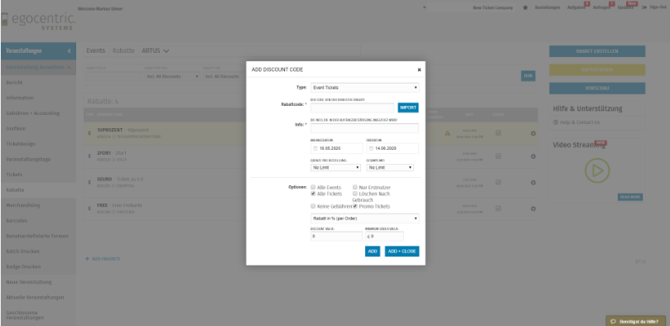Enable Löschen Nach Gebrauch checkbox
The width and height of the screenshot is (670, 326).
click(x=355, y=194)
